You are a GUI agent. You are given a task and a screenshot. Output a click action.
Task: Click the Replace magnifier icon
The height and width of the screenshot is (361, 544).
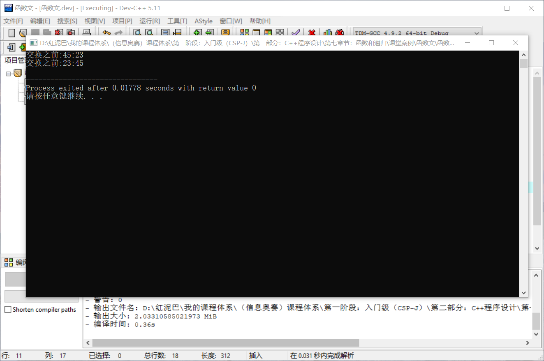click(x=150, y=32)
